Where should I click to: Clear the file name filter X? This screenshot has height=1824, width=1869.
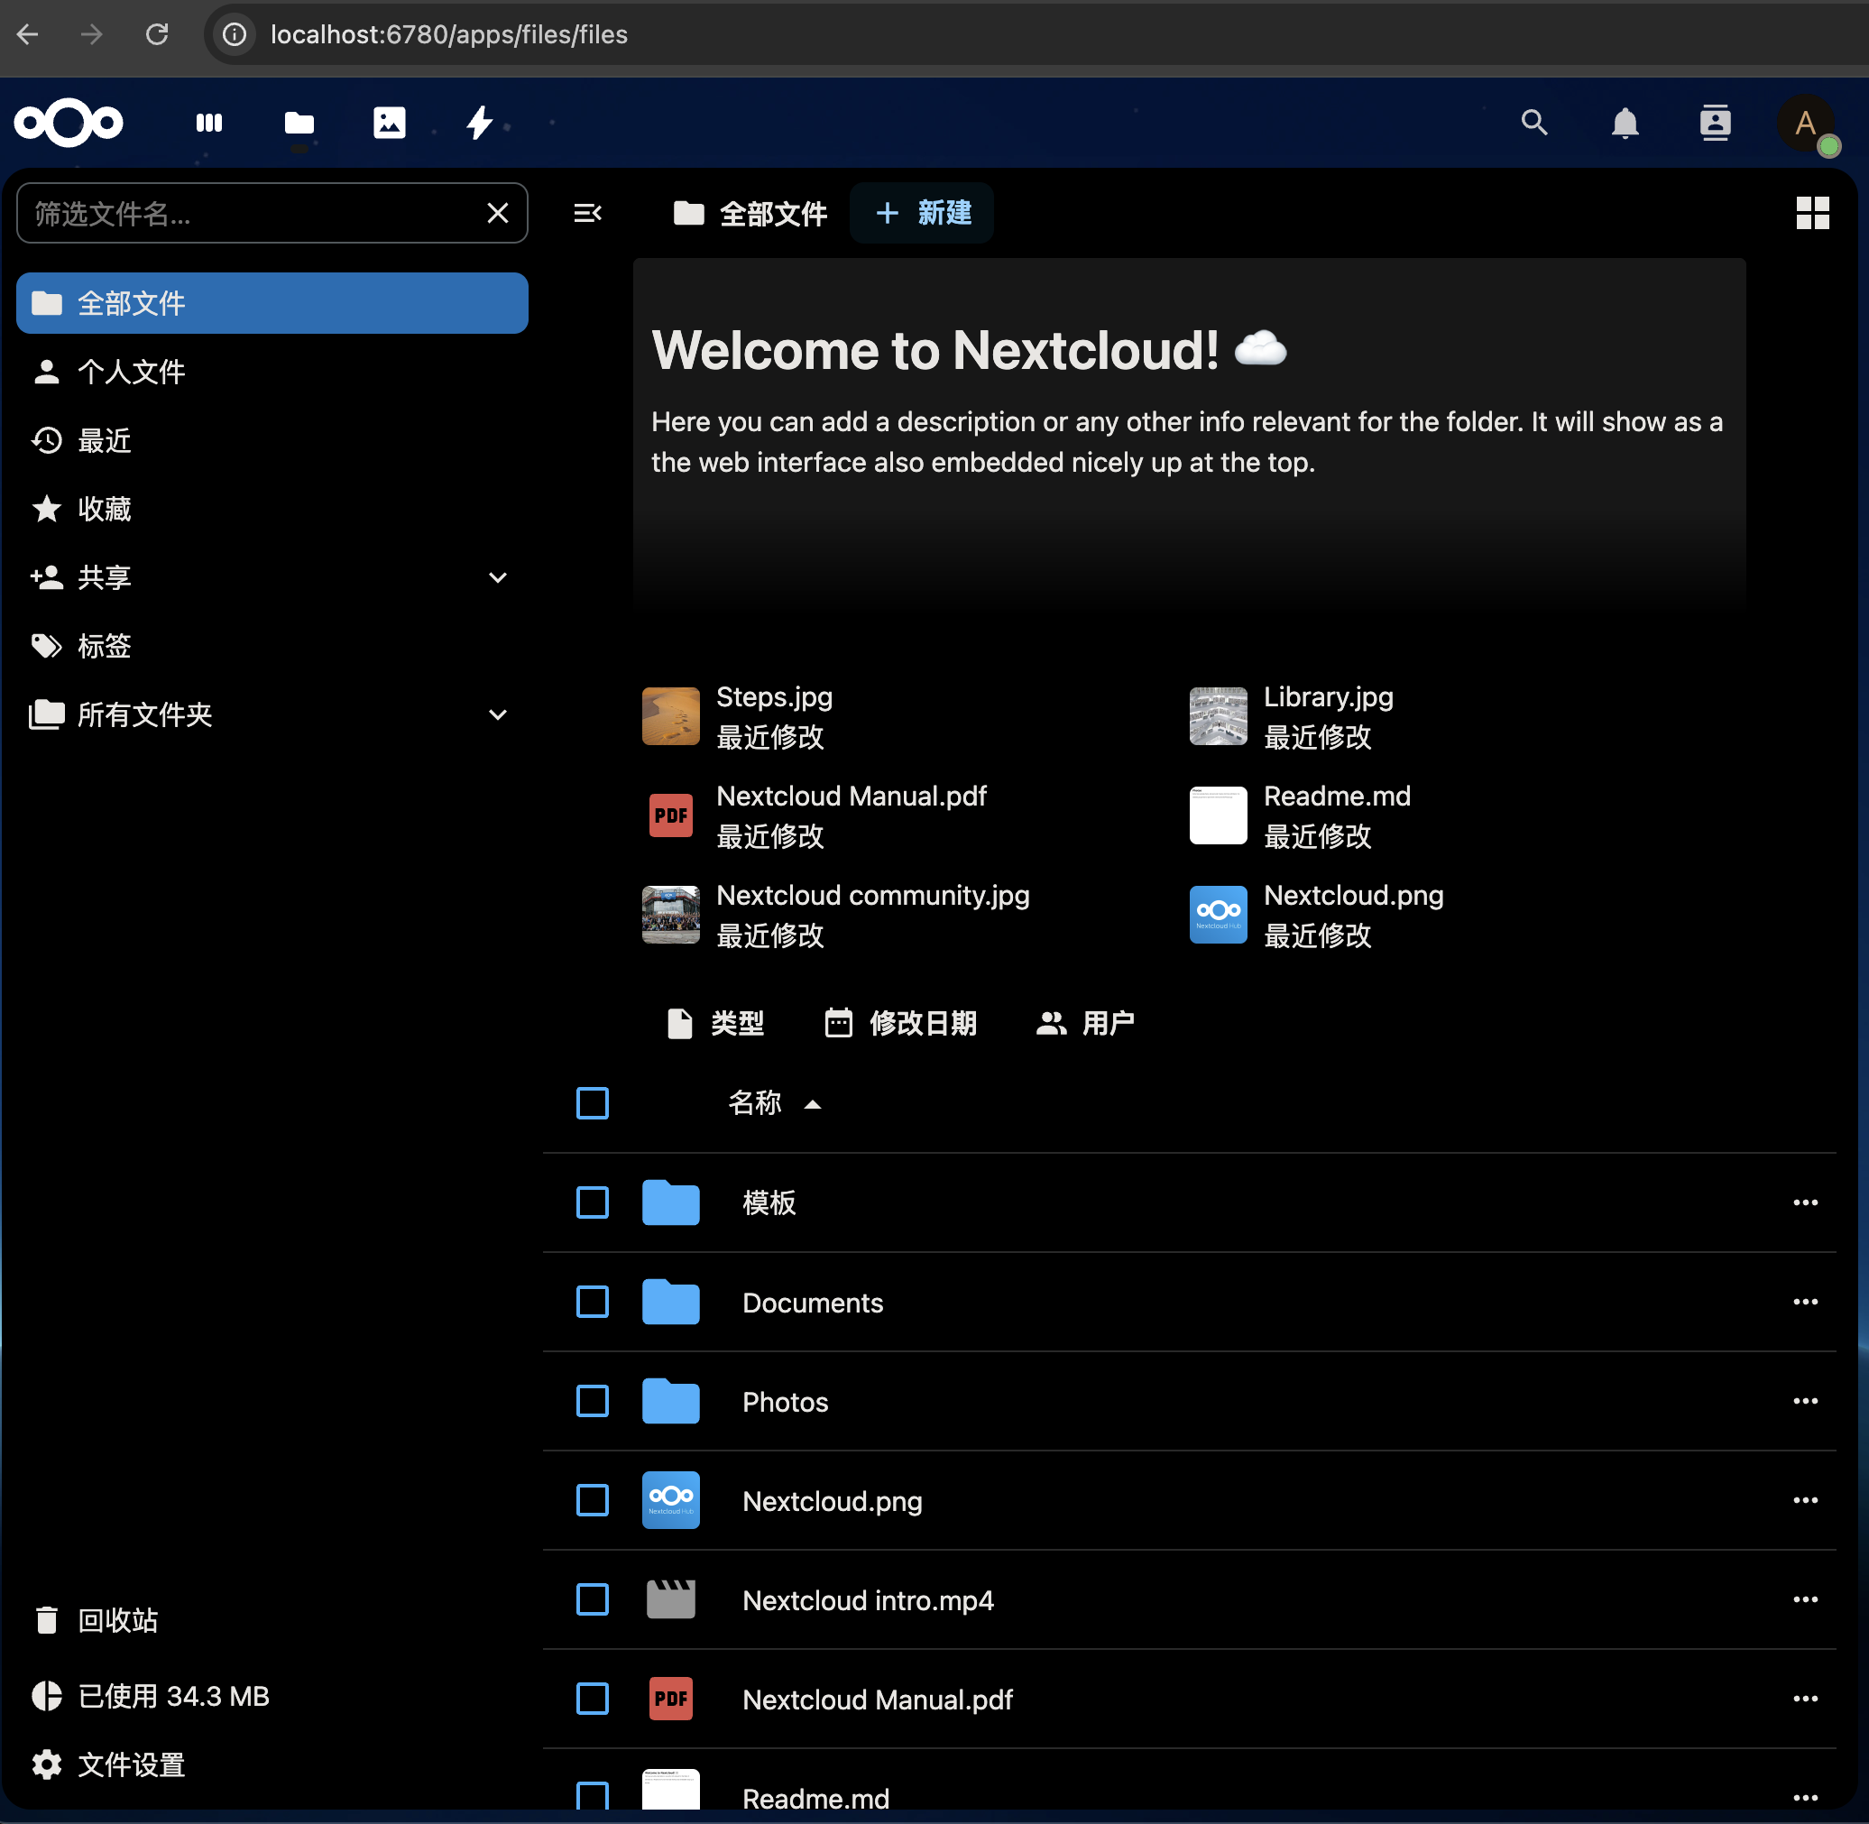[x=497, y=213]
